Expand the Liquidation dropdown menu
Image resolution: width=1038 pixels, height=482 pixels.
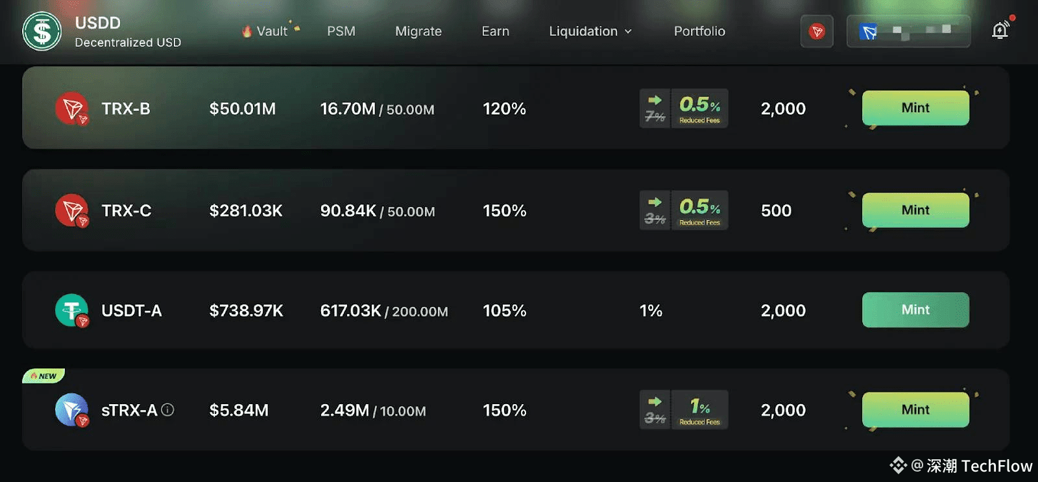(x=590, y=31)
